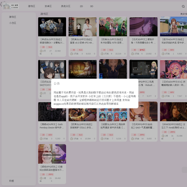
Task: Click author avatar on Goth Femboy Desire card
Action: pyautogui.click(x=41, y=139)
